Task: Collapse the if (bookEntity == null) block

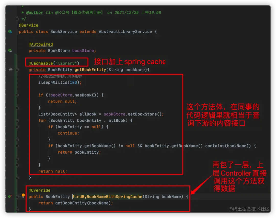Action: [17, 127]
